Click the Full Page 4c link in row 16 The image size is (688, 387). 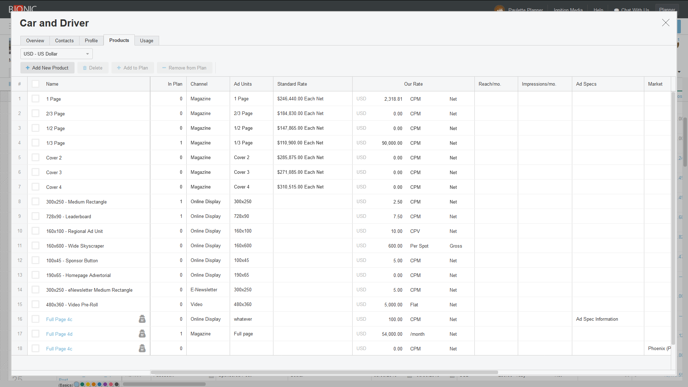tap(59, 319)
